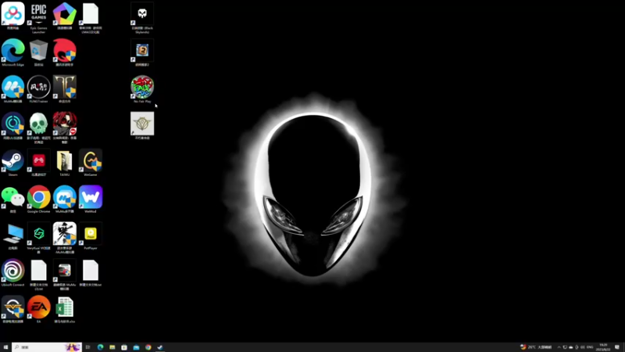Image resolution: width=625 pixels, height=352 pixels.
Task: Open the colorful pentagon emulator desktop icon
Action: click(65, 14)
